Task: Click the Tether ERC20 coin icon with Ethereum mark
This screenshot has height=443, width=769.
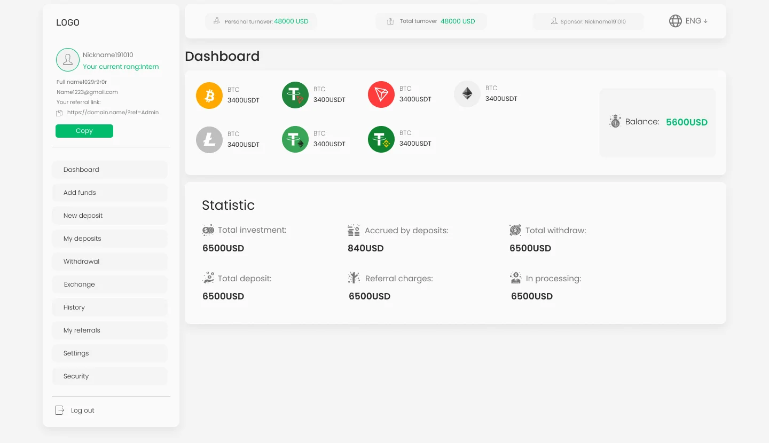Action: (x=295, y=139)
